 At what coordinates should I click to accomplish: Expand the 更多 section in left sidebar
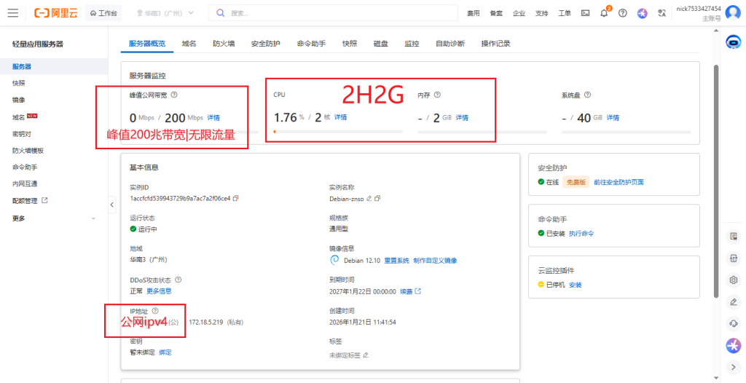[93, 218]
